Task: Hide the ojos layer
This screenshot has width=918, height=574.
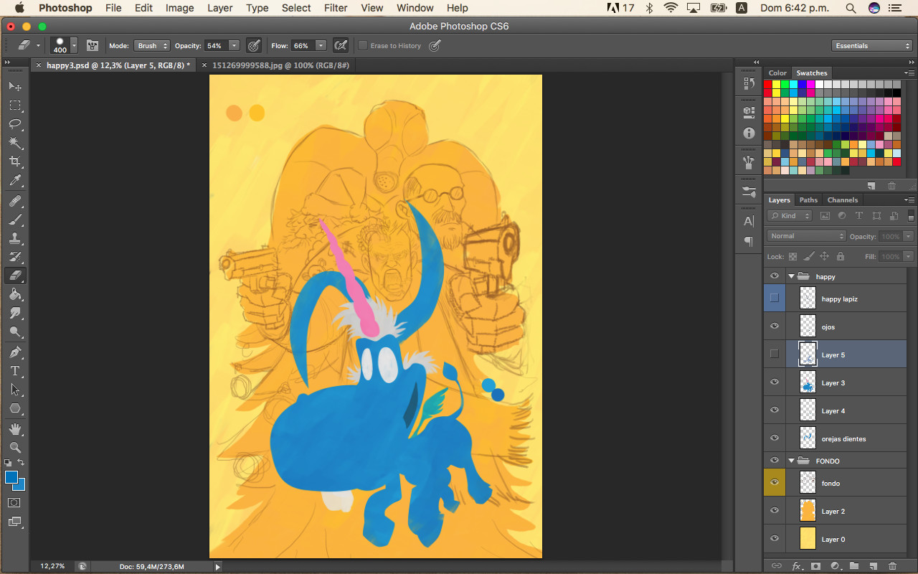Action: [x=775, y=326]
